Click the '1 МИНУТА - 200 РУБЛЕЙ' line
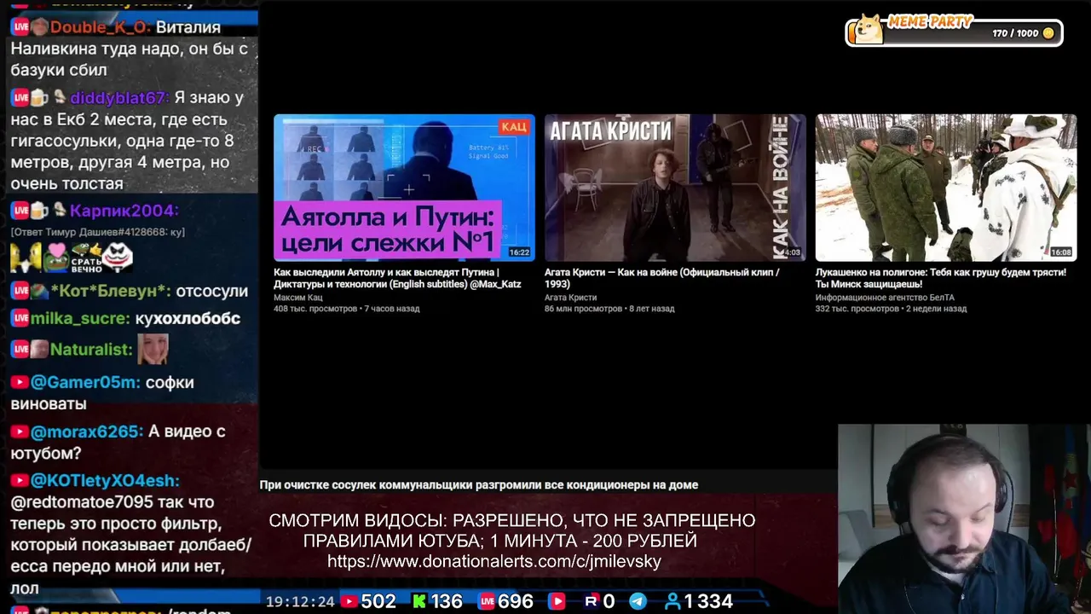The height and width of the screenshot is (614, 1091). pos(594,541)
